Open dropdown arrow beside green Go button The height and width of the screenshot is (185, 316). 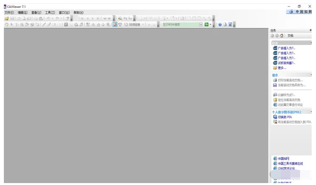211,25
